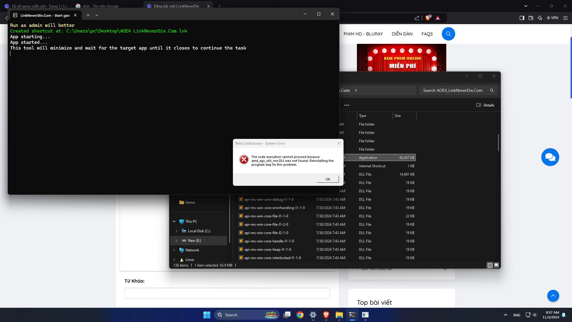Expand the This PC tree item
The image size is (572, 322).
(174, 221)
